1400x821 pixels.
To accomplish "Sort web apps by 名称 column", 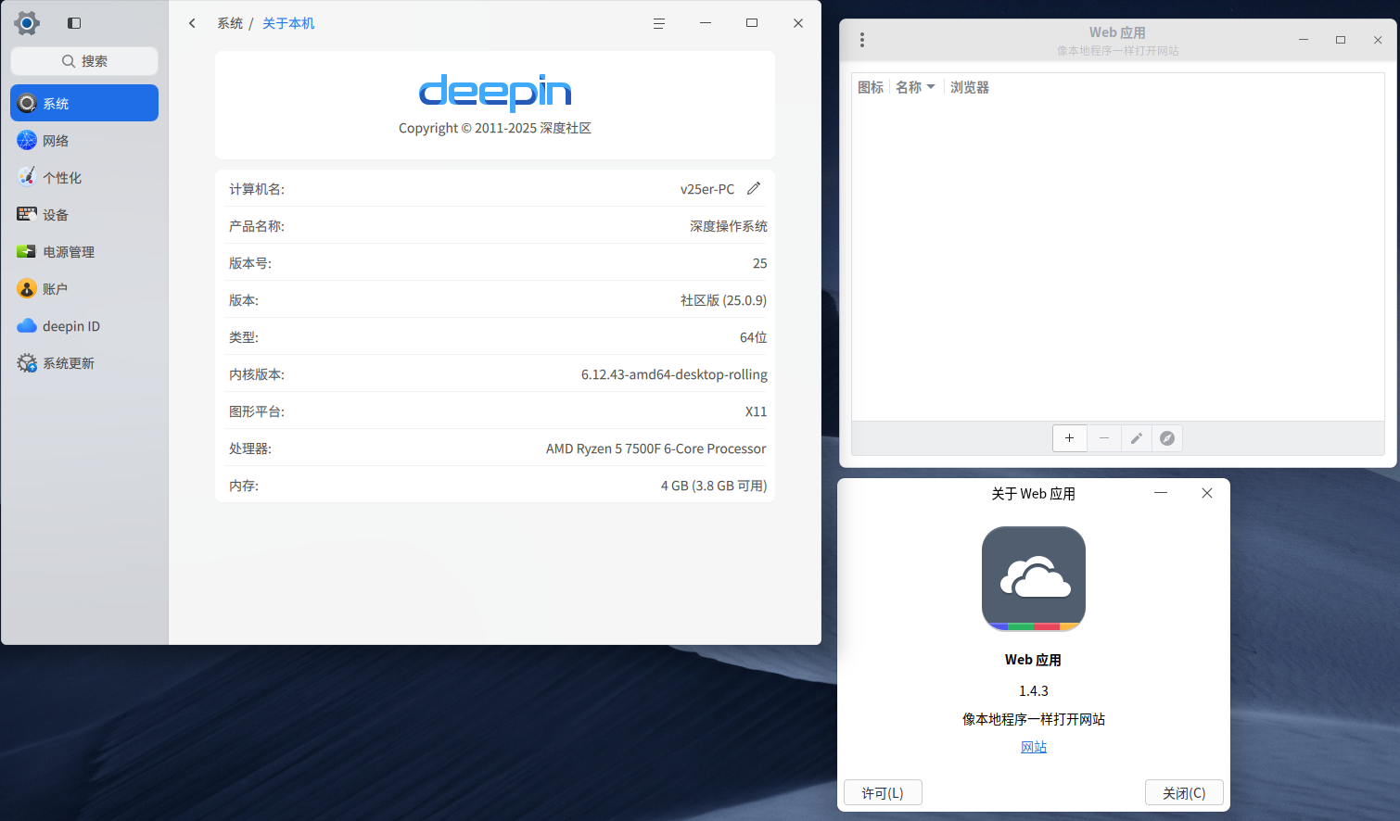I will click(915, 87).
